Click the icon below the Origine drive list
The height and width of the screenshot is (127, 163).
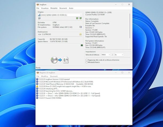[39, 18]
